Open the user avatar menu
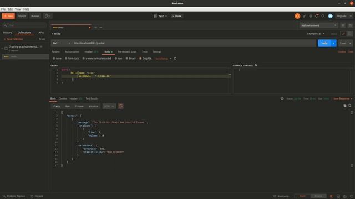This screenshot has height=199, width=355. pyautogui.click(x=331, y=16)
